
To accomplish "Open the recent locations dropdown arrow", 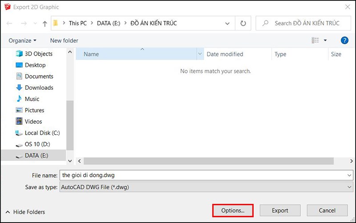I will 35,23.
